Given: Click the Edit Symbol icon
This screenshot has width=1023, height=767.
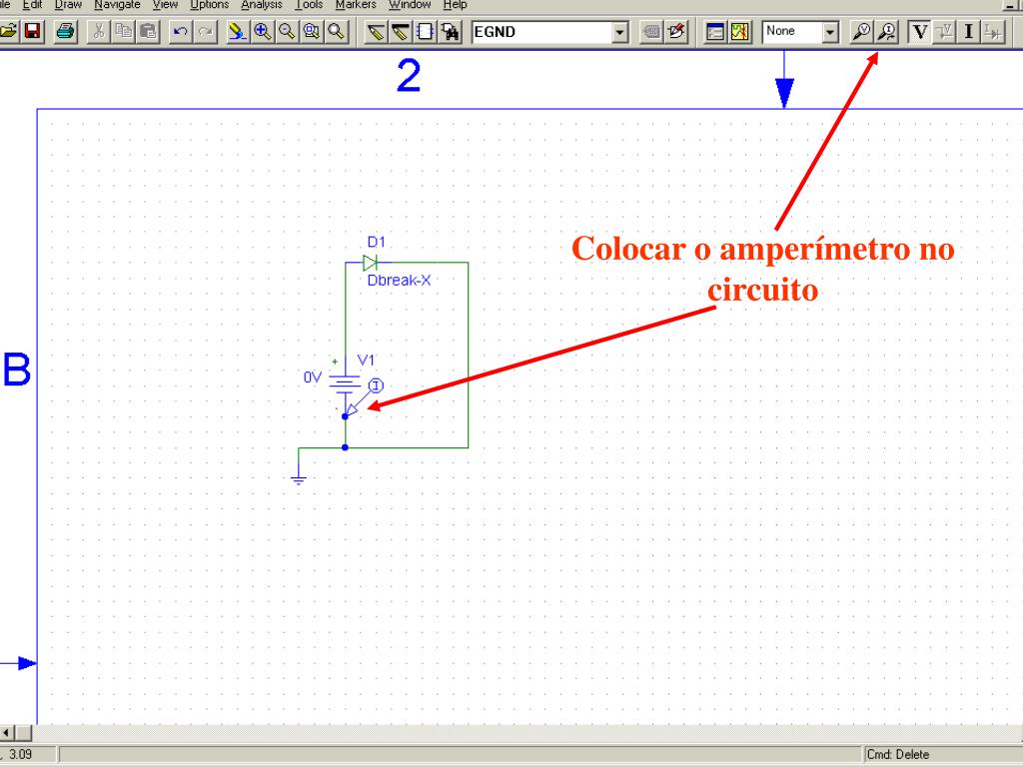Looking at the screenshot, I should pos(676,31).
